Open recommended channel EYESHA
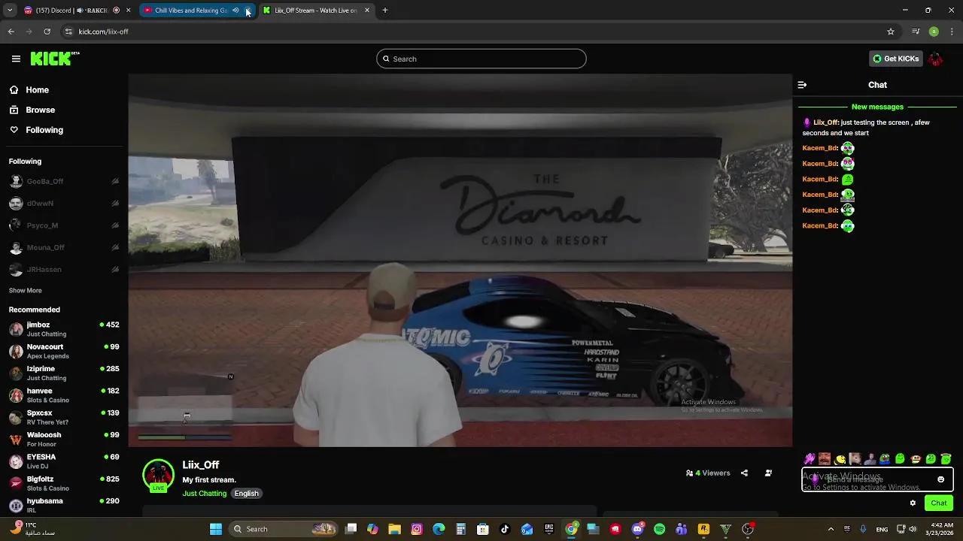Image resolution: width=963 pixels, height=541 pixels. (64, 461)
